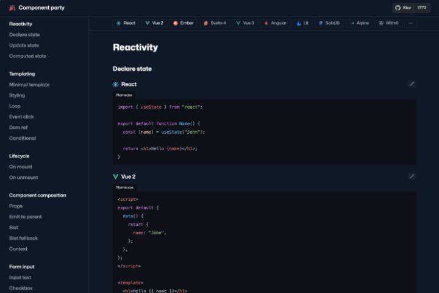This screenshot has height=293, width=439.
Task: Open the Event click section link
Action: point(21,117)
